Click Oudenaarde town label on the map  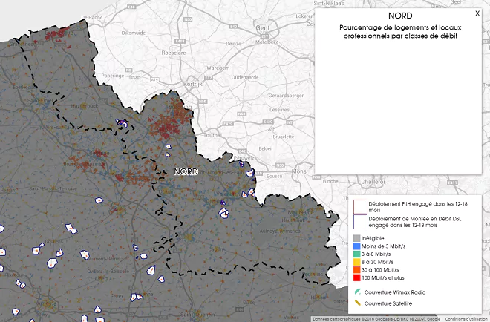point(246,76)
